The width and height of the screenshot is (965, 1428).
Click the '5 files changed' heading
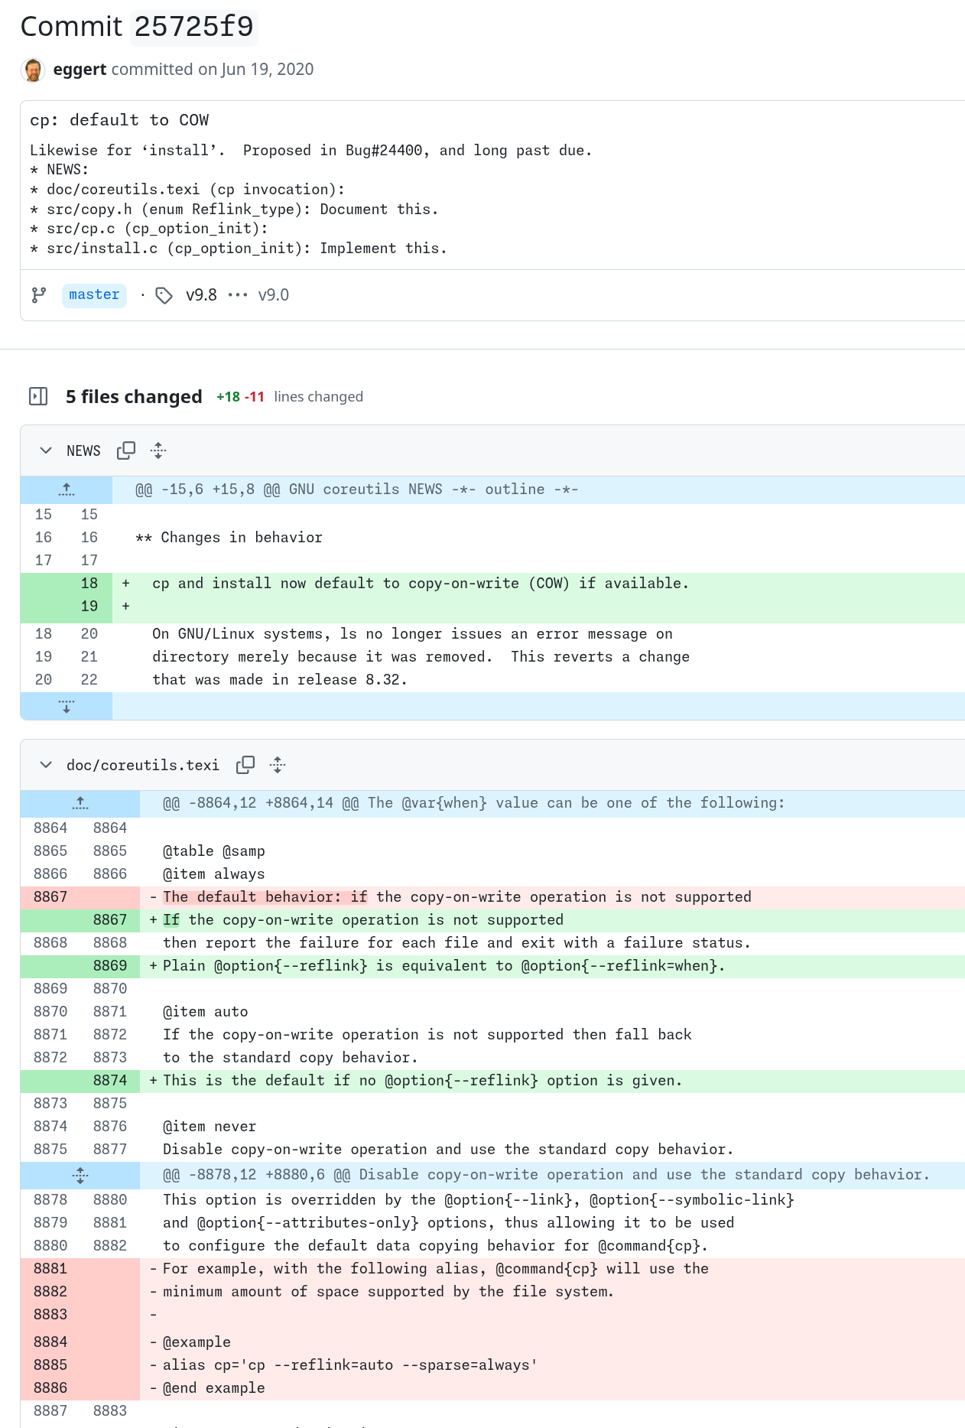point(134,397)
